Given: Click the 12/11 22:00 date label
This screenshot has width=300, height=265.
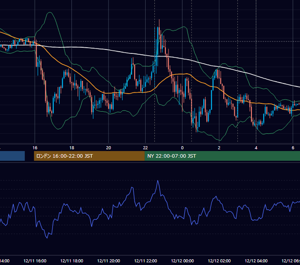Looking at the screenshot, I should coord(146,261).
